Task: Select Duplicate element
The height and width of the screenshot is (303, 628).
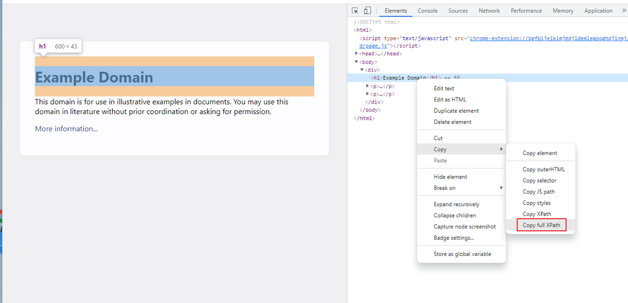Action: coord(461,111)
